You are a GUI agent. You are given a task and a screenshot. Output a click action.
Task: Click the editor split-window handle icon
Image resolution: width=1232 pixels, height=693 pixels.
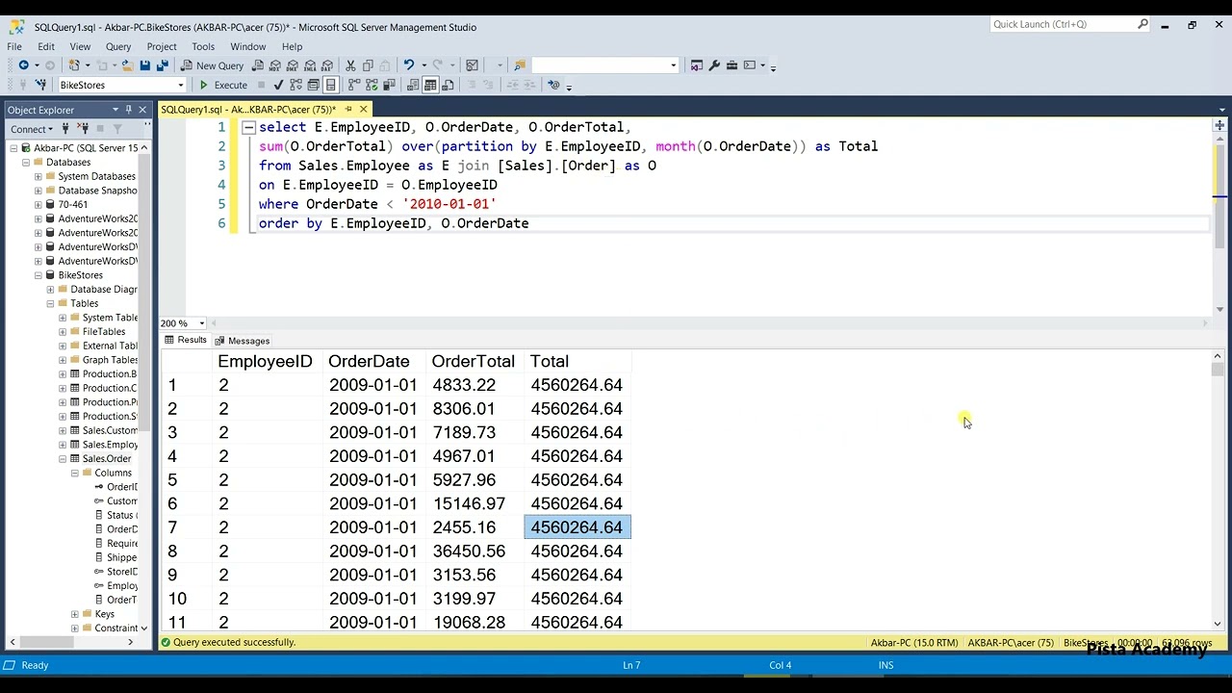point(1219,125)
